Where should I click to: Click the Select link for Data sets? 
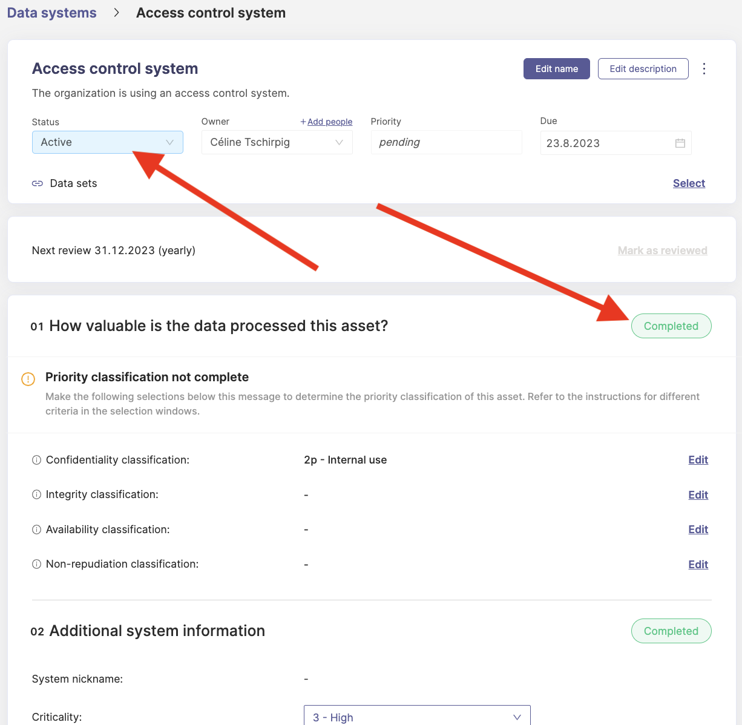[689, 183]
